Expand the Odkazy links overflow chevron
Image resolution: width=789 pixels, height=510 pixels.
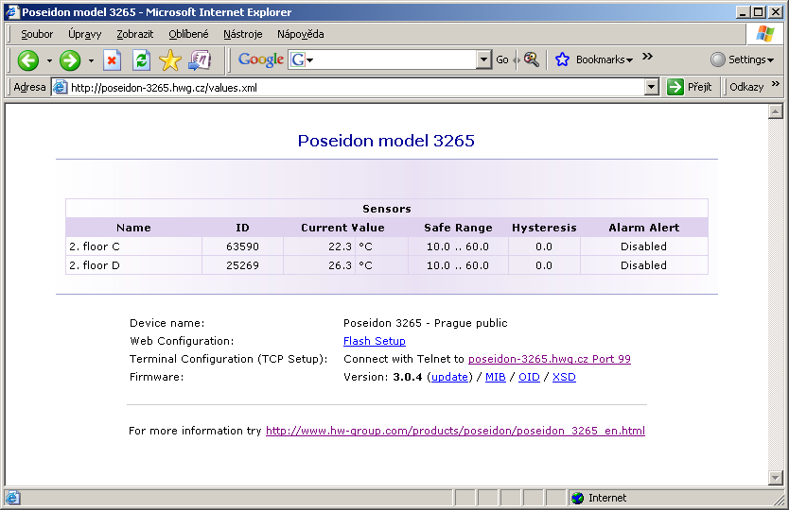[x=776, y=83]
